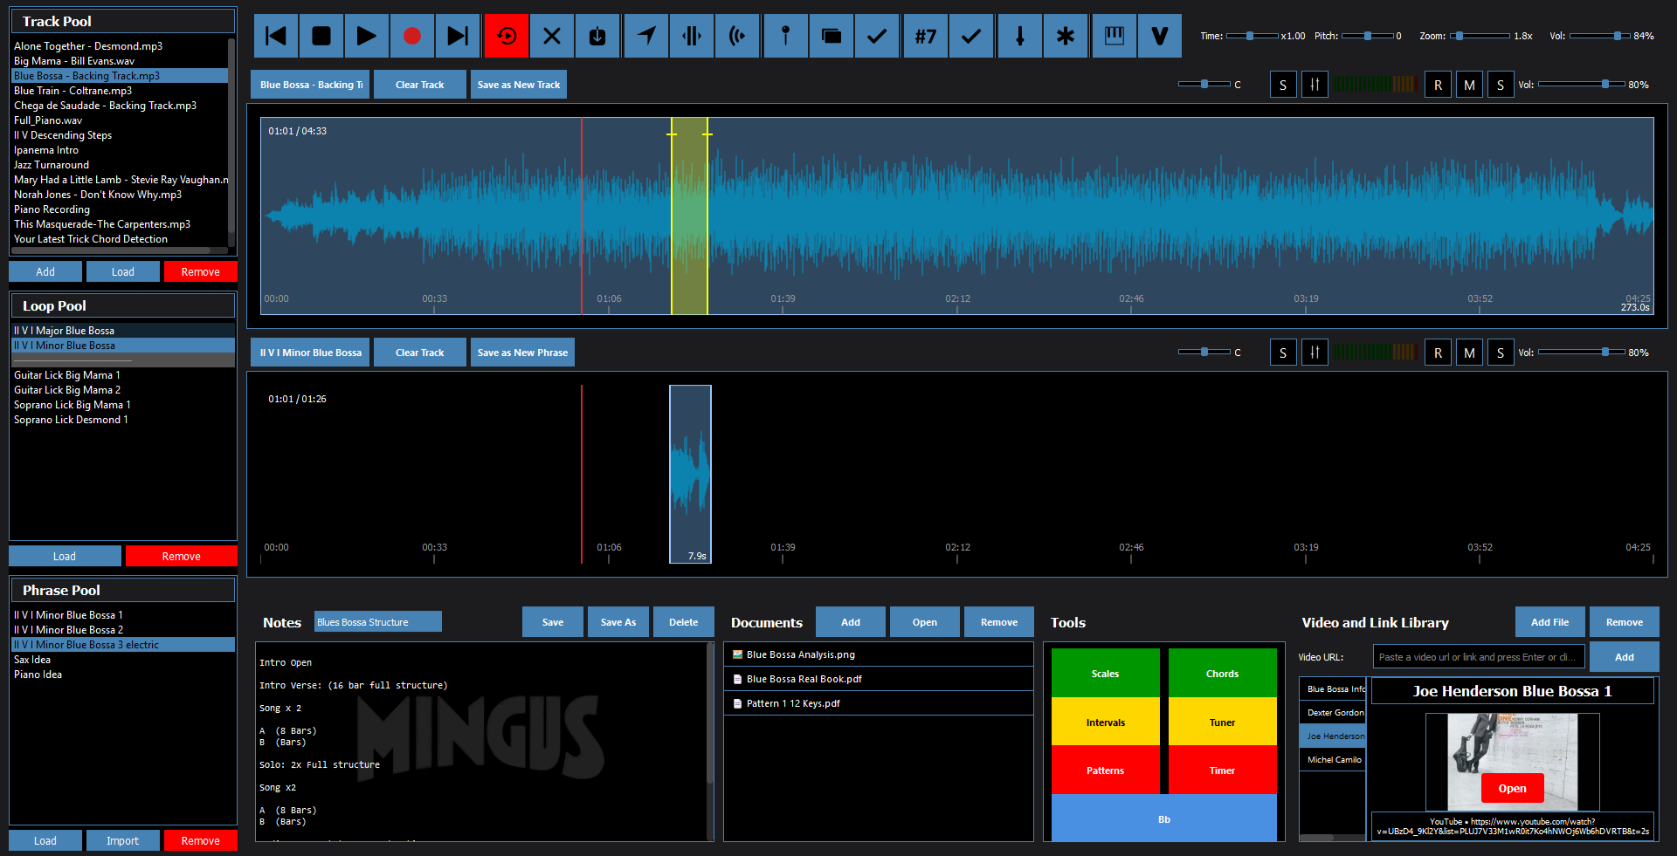Viewport: 1677px width, 856px height.
Task: Select Blue Train - Coltrane.mp3 in Track Pool
Action: pyautogui.click(x=73, y=91)
